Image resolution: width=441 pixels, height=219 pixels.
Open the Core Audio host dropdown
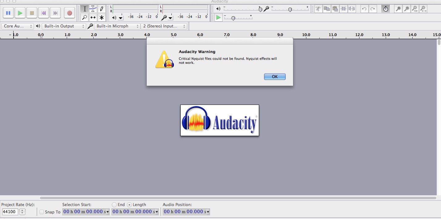18,26
